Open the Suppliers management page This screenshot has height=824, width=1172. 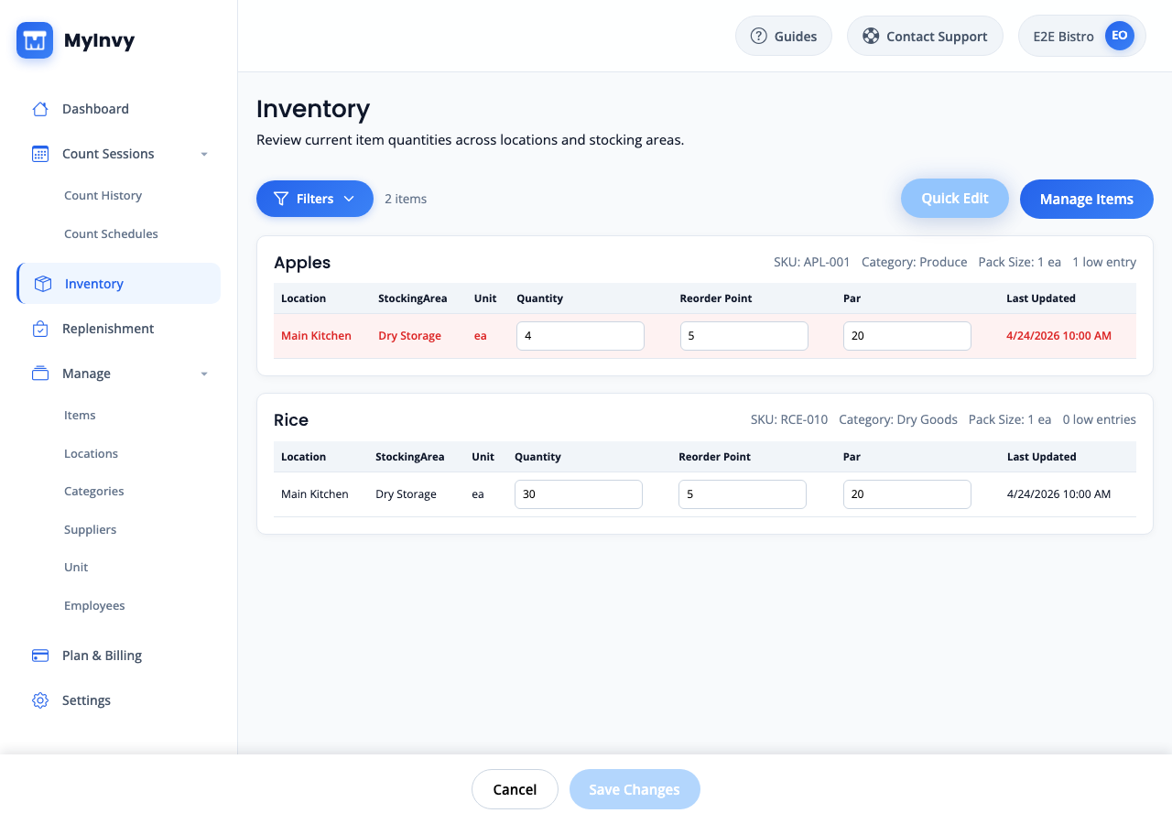[90, 530]
